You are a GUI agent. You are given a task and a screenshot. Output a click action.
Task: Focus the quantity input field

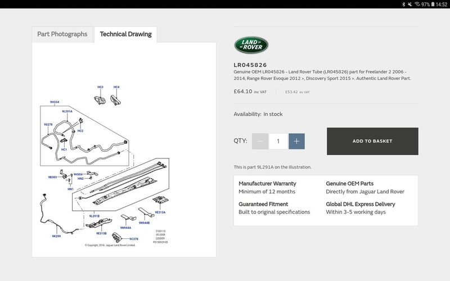coord(278,141)
